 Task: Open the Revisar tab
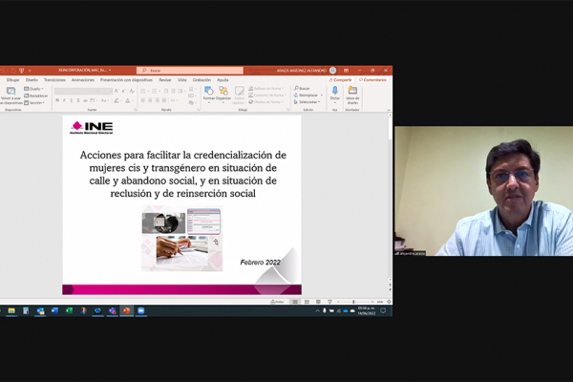point(165,79)
